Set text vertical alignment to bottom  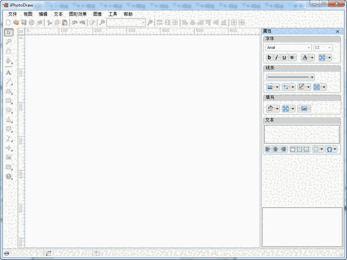(307, 149)
